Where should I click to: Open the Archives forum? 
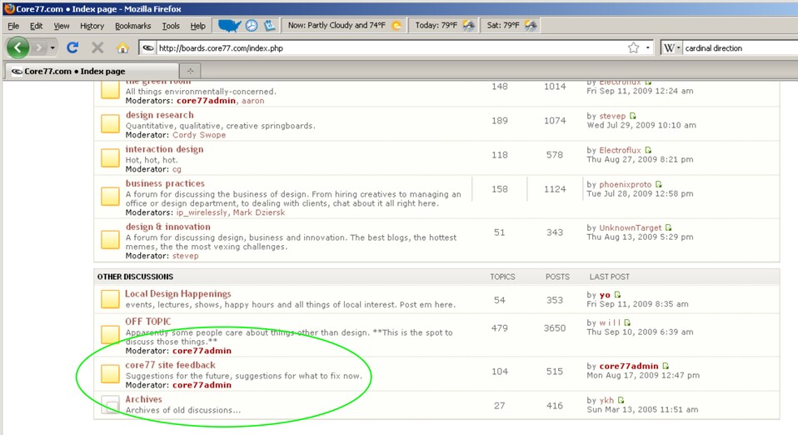(x=144, y=399)
